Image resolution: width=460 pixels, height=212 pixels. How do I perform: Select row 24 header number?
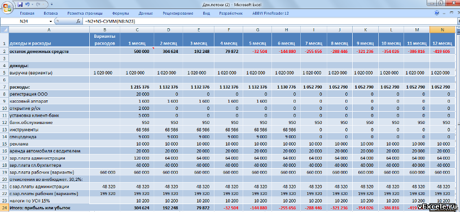[x=5, y=208]
